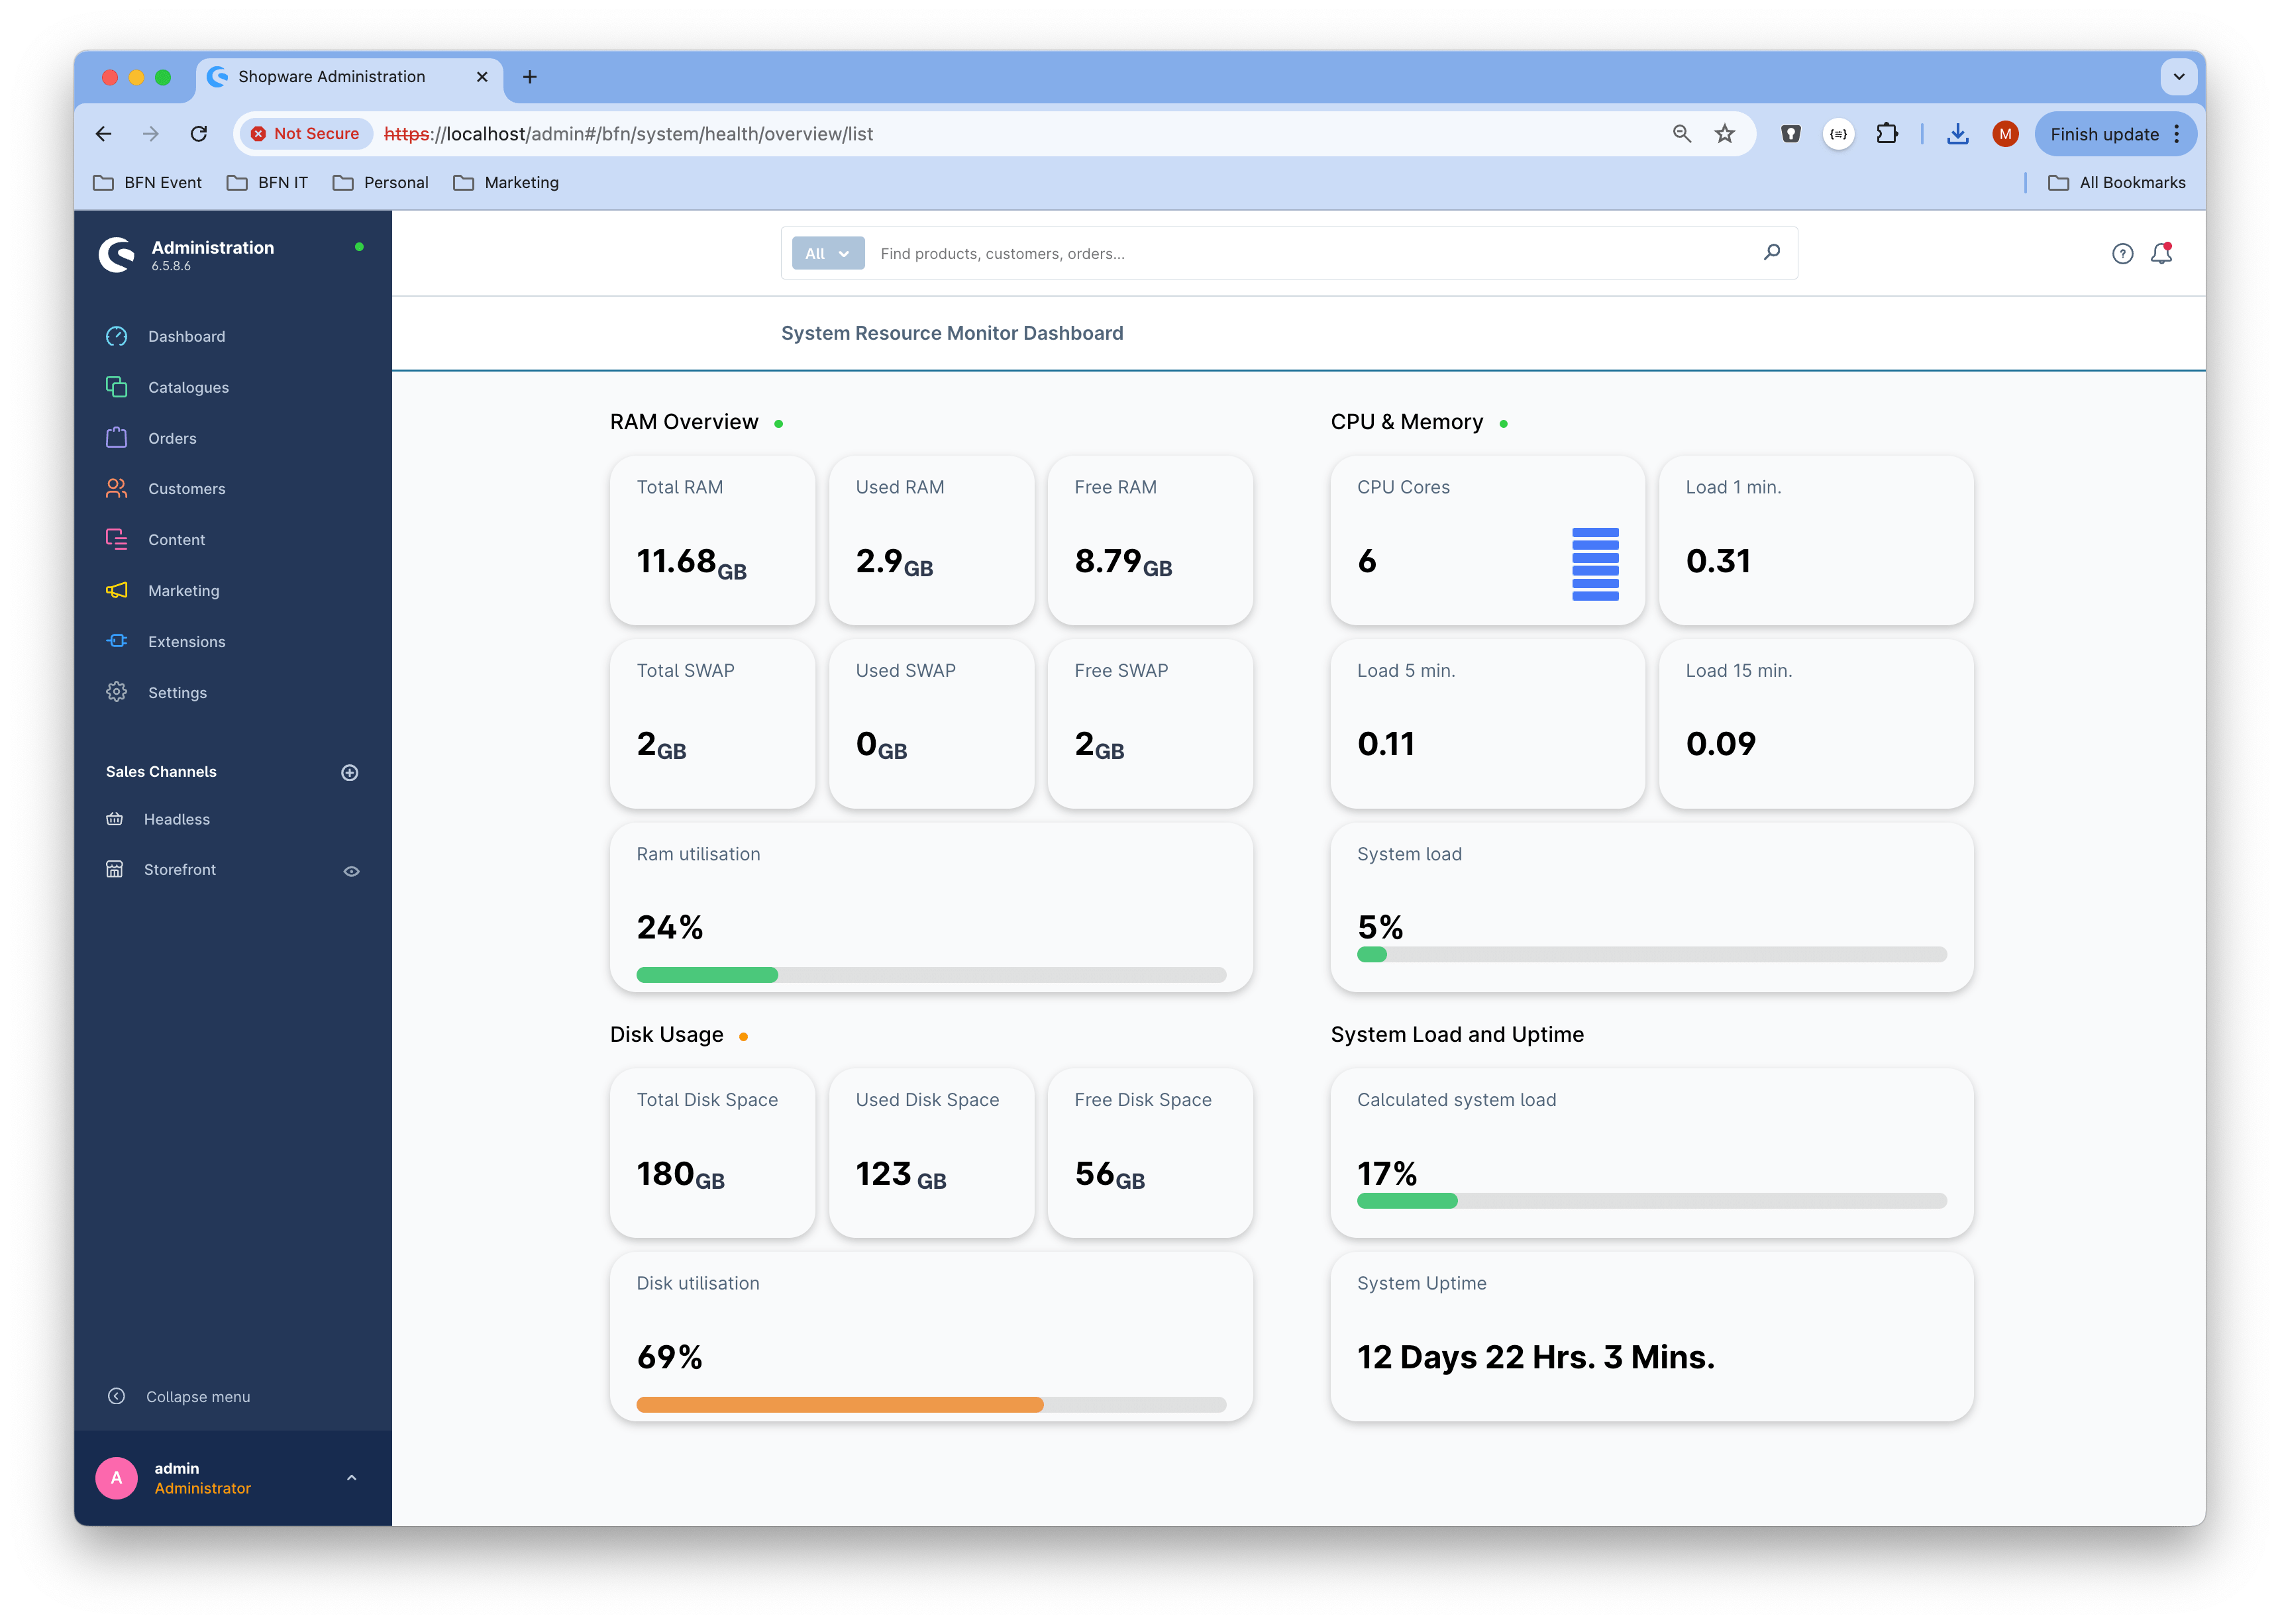Open the All search filter dropdown

[826, 253]
